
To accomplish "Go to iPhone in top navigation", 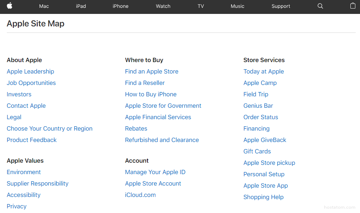I will [x=120, y=6].
